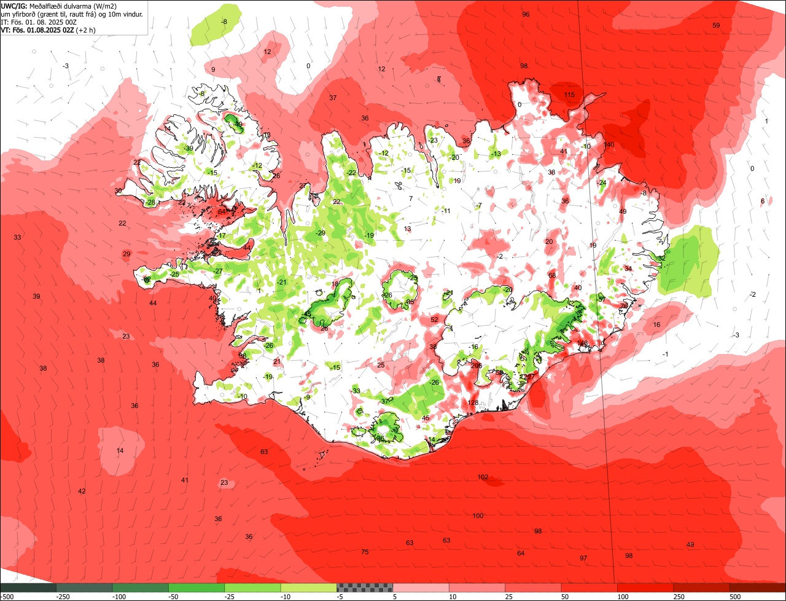Viewport: 786px width, 601px height.
Task: Select the -28 value on the western peninsula
Action: pos(150,202)
